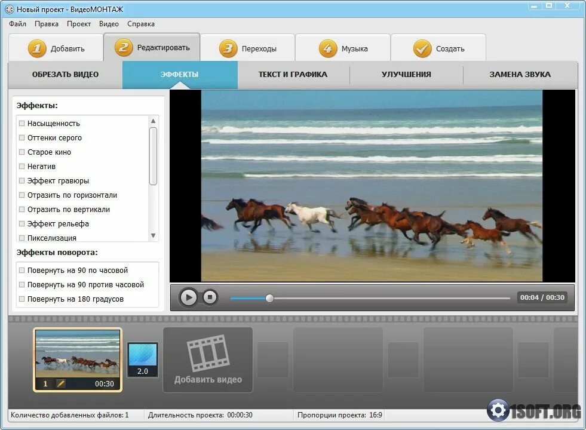Click the number 3 badge on Переходы tab

click(228, 48)
